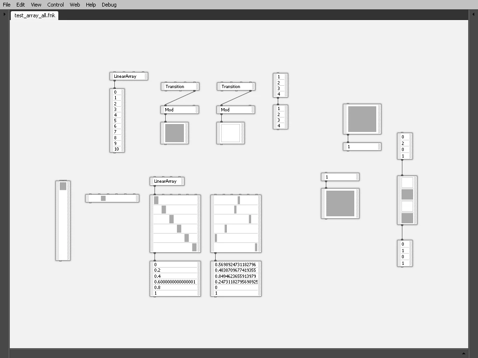
Task: Toggle the gray square below left Mod node
Action: tap(175, 133)
